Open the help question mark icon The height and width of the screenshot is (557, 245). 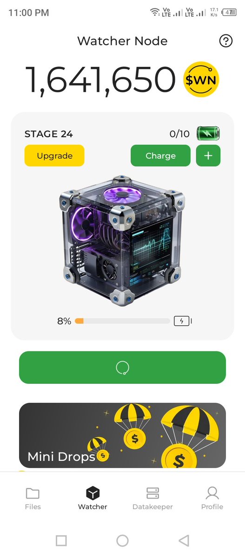coord(225,41)
